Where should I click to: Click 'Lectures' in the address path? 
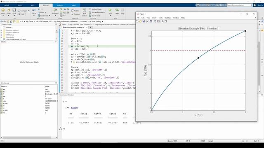tap(83, 21)
